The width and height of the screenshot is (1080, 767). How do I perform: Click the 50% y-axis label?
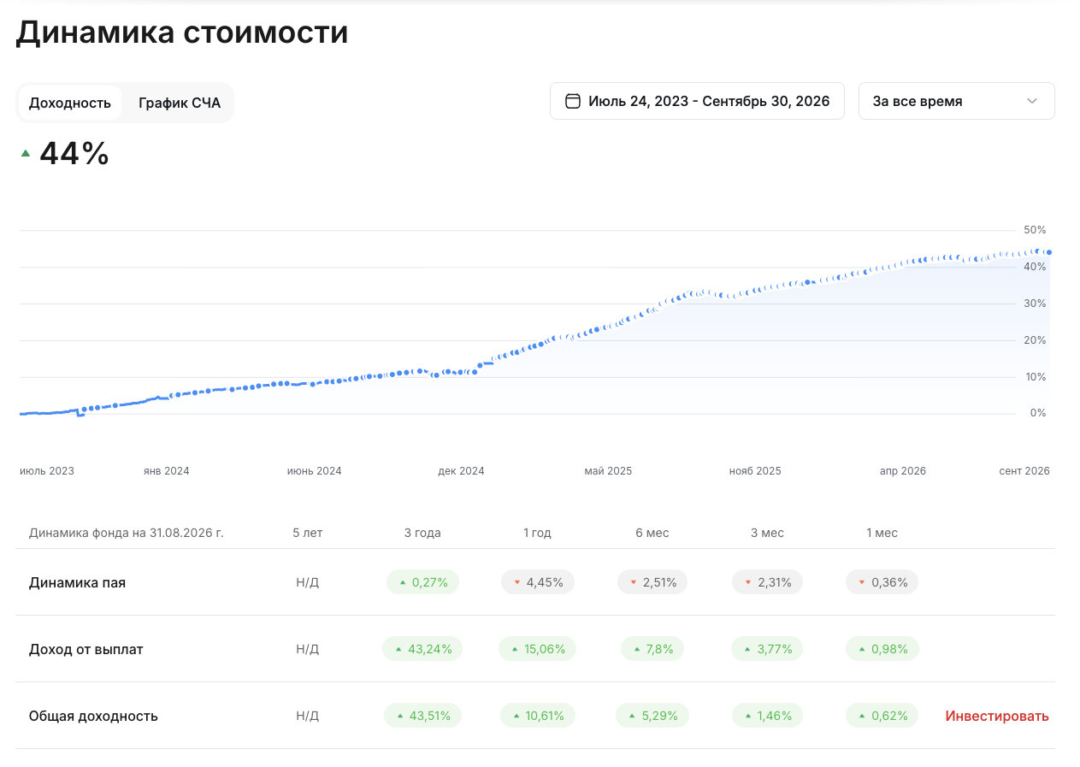click(x=1035, y=230)
